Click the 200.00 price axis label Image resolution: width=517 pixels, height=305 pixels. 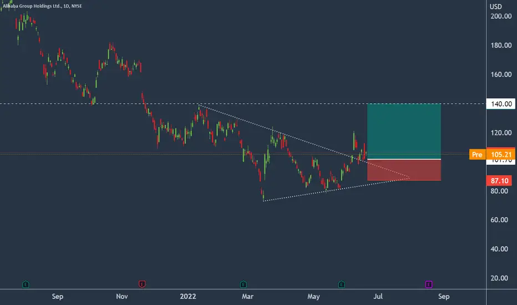coord(501,16)
